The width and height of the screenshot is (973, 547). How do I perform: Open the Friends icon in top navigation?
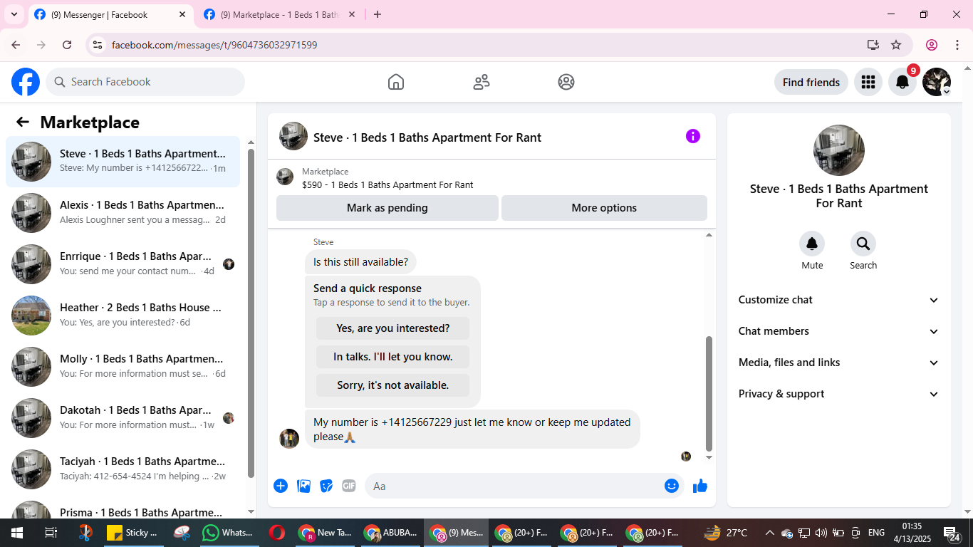pyautogui.click(x=482, y=82)
